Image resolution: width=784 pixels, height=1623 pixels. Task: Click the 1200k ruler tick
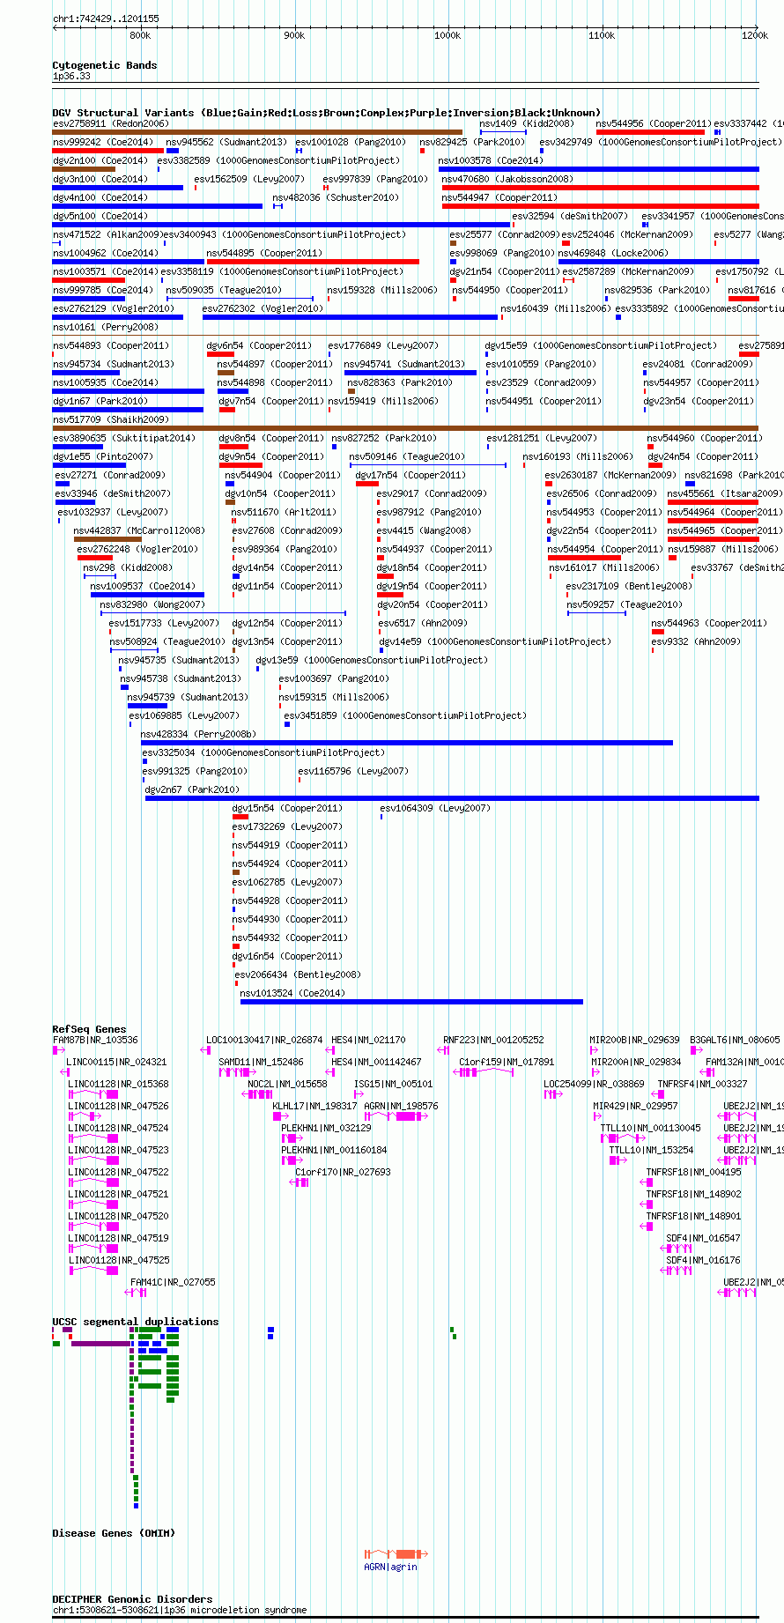click(x=755, y=35)
